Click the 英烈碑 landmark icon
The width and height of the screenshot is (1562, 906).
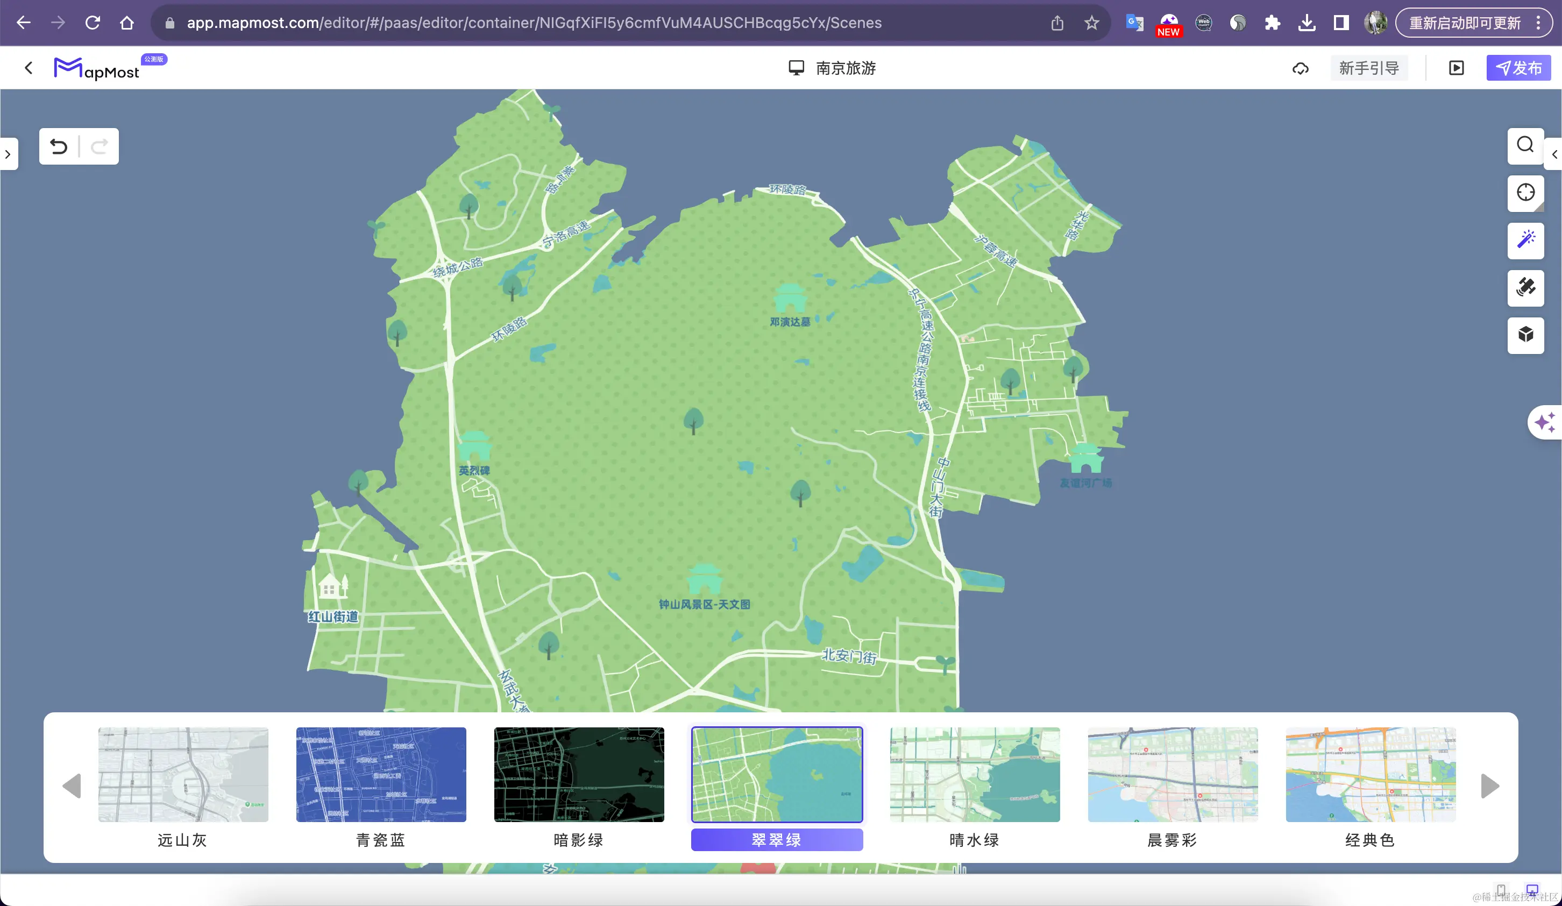click(x=475, y=447)
